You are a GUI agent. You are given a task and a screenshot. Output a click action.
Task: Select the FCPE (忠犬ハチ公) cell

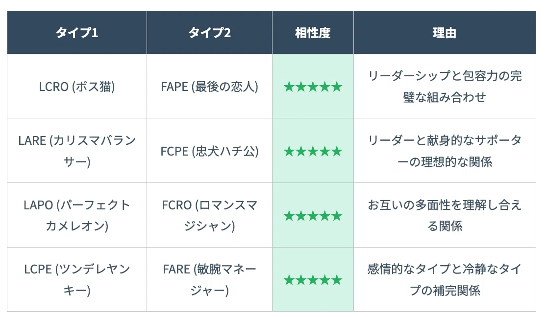click(209, 151)
